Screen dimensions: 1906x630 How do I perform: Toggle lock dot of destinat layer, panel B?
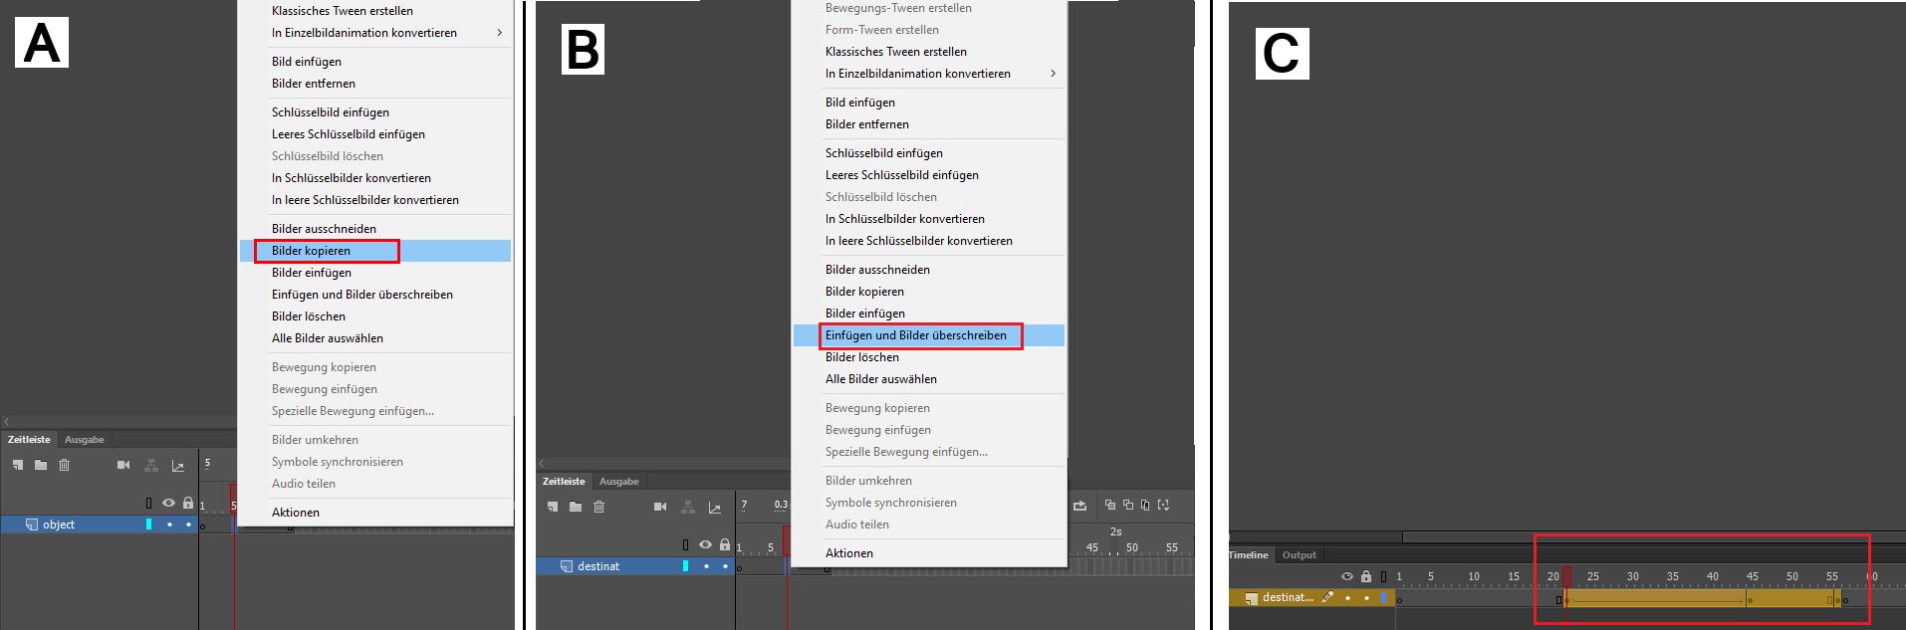point(725,566)
